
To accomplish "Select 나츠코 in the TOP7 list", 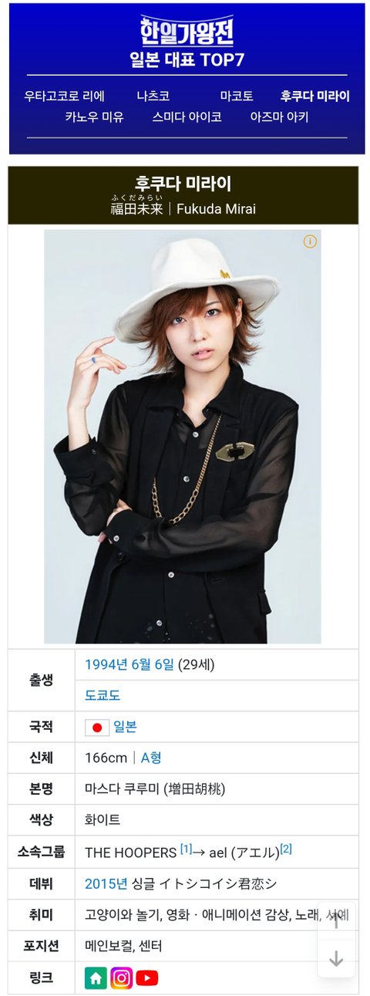I will 153,96.
